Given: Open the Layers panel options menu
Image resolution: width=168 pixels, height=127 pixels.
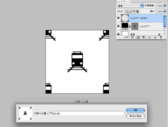Looking at the screenshot, I should (x=165, y=2).
